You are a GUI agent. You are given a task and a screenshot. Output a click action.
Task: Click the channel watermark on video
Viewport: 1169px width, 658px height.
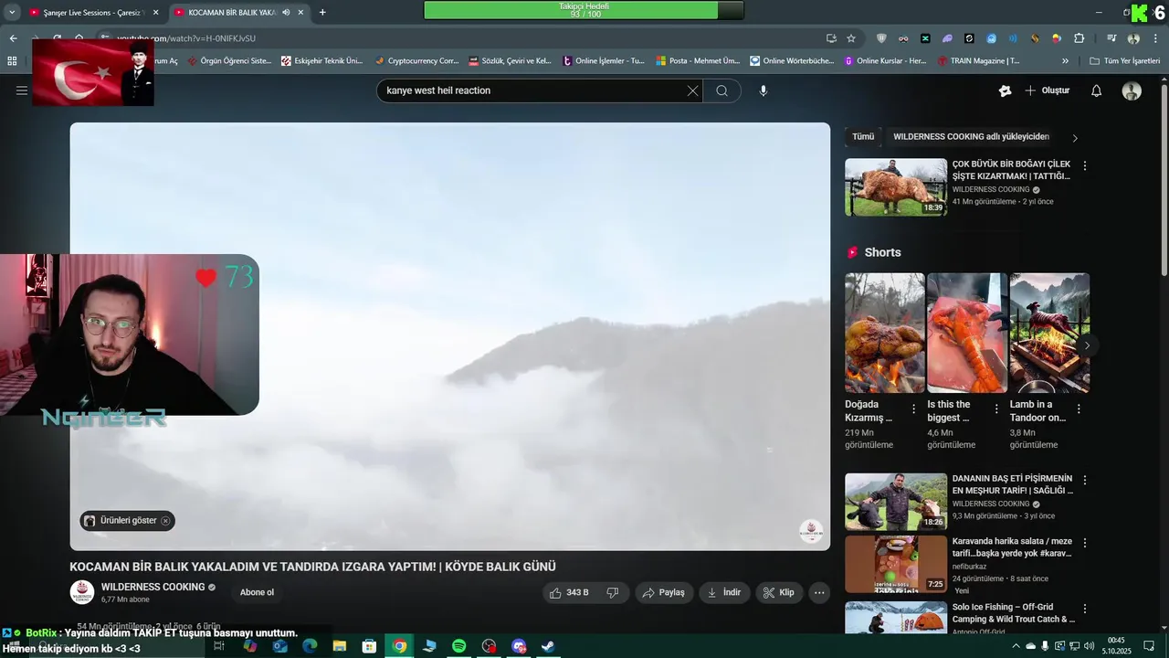tap(811, 532)
